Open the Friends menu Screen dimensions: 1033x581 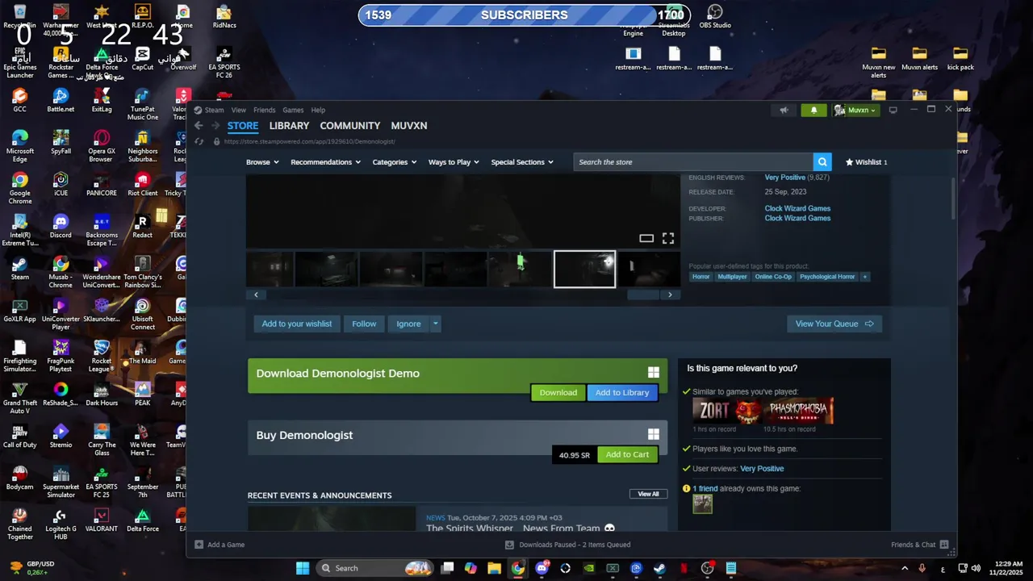point(264,110)
